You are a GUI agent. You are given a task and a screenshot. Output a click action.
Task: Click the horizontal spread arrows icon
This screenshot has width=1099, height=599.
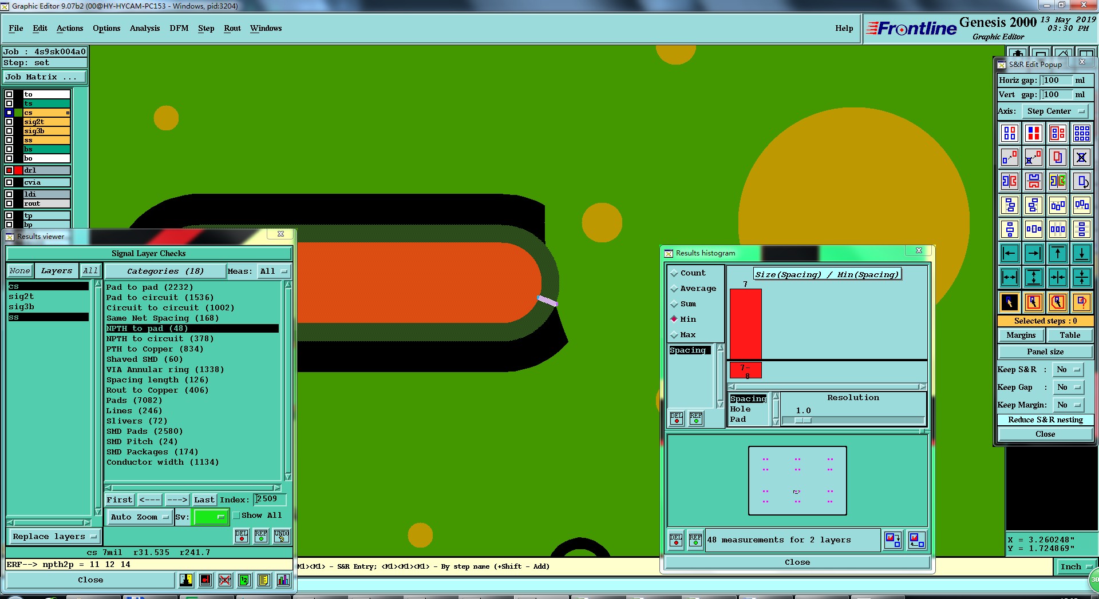point(1009,277)
